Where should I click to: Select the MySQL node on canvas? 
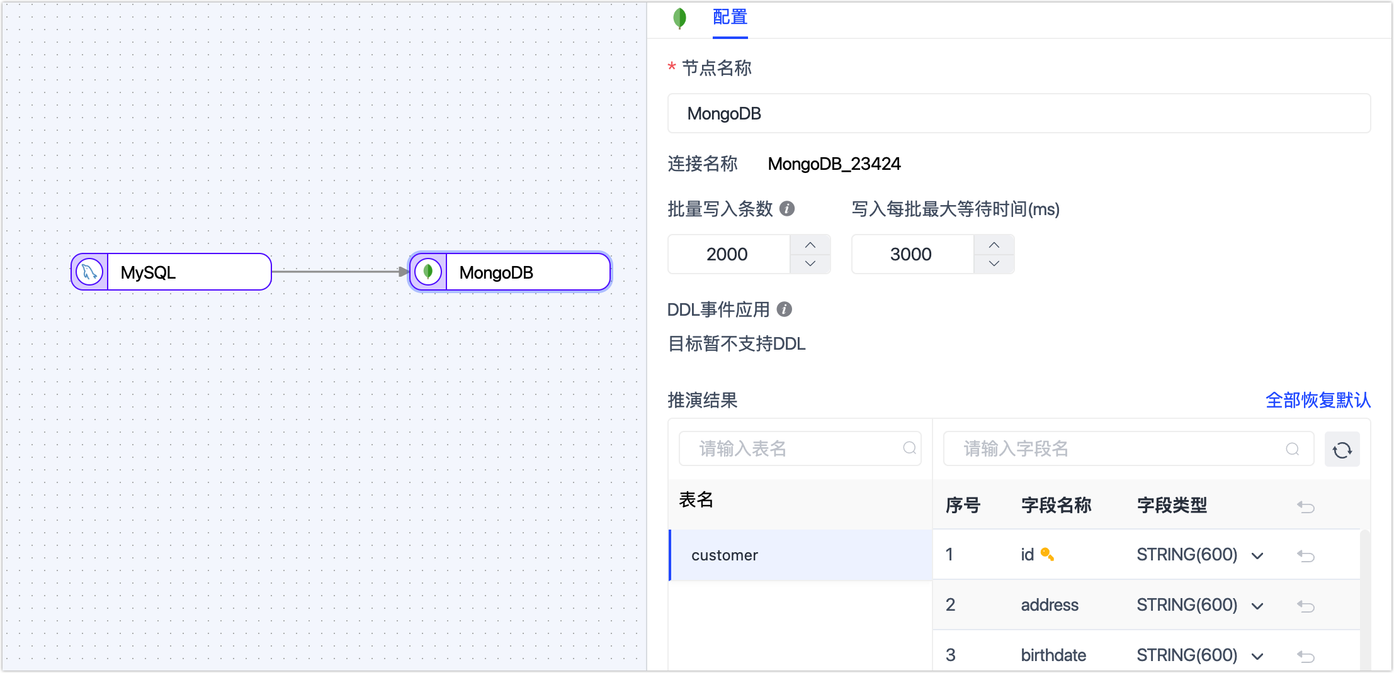tap(171, 272)
